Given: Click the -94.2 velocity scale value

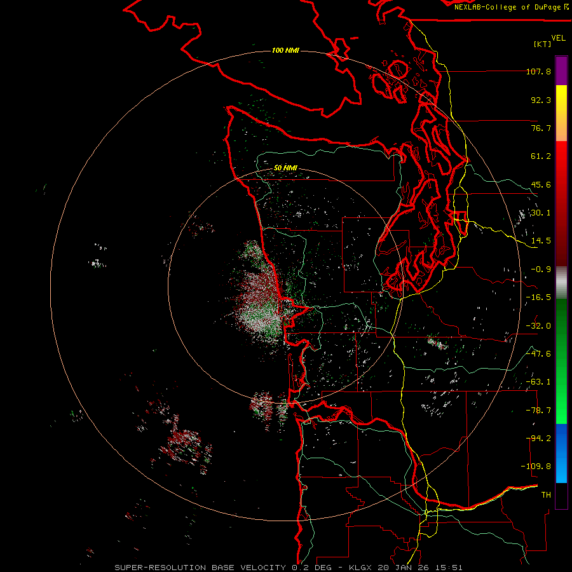Looking at the screenshot, I should 538,439.
